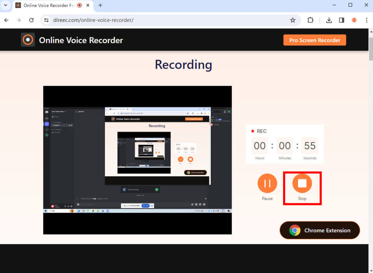Open site information controls in the address bar
This screenshot has width=373, height=273.
46,20
